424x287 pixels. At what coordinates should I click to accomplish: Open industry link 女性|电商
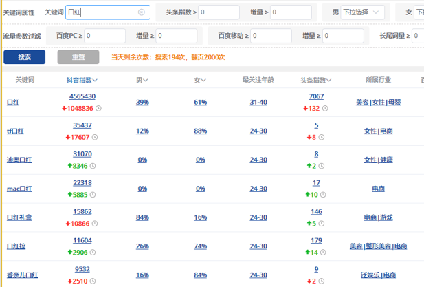point(378,131)
